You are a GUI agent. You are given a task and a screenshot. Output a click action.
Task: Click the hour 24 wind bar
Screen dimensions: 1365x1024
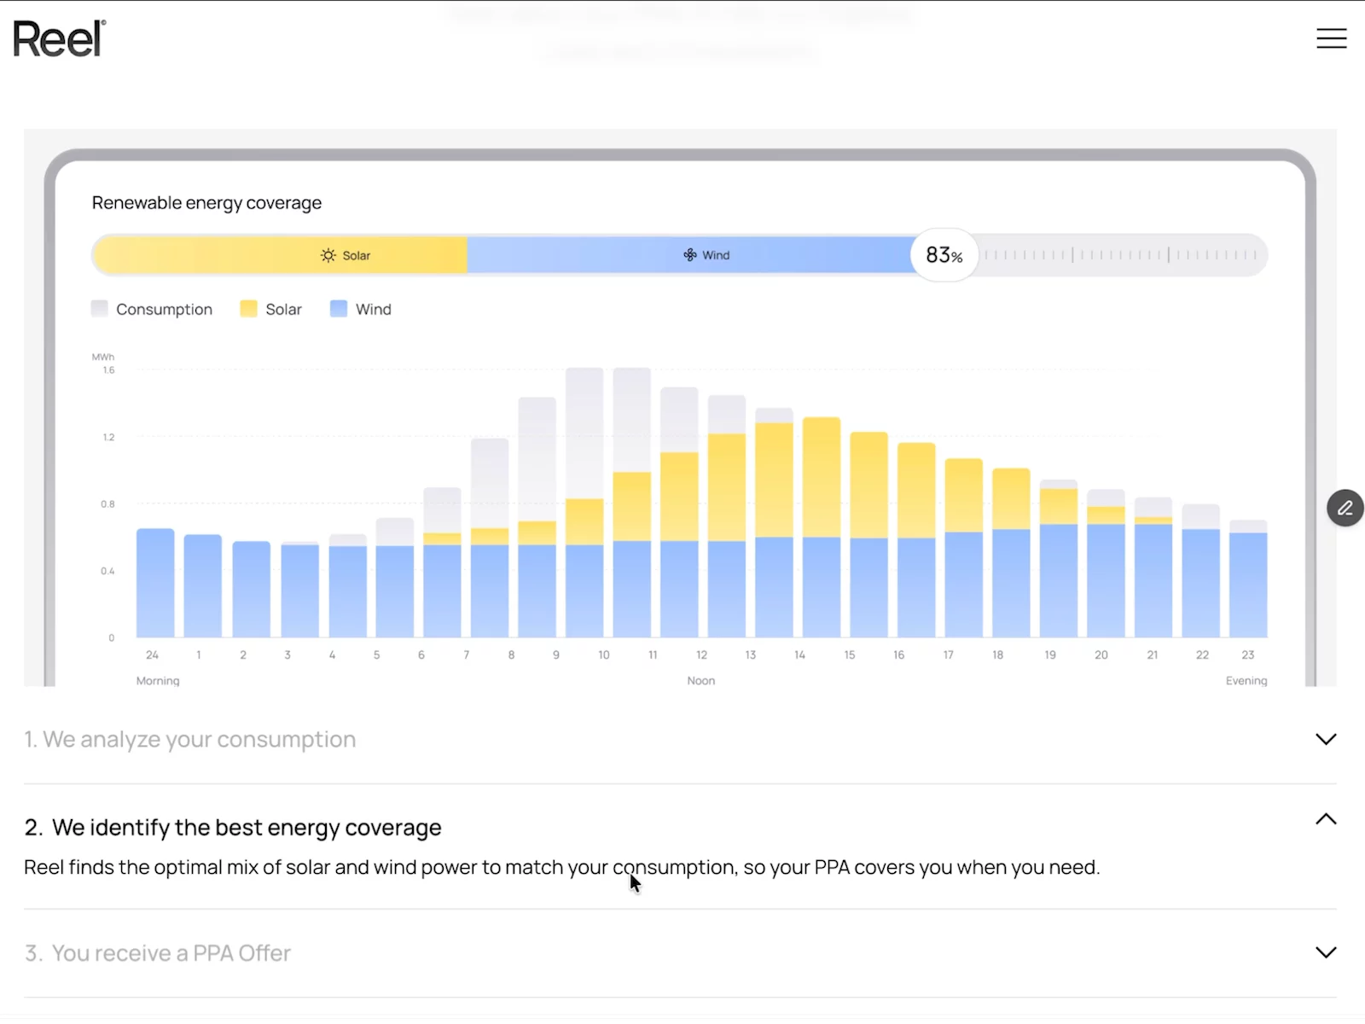[155, 583]
